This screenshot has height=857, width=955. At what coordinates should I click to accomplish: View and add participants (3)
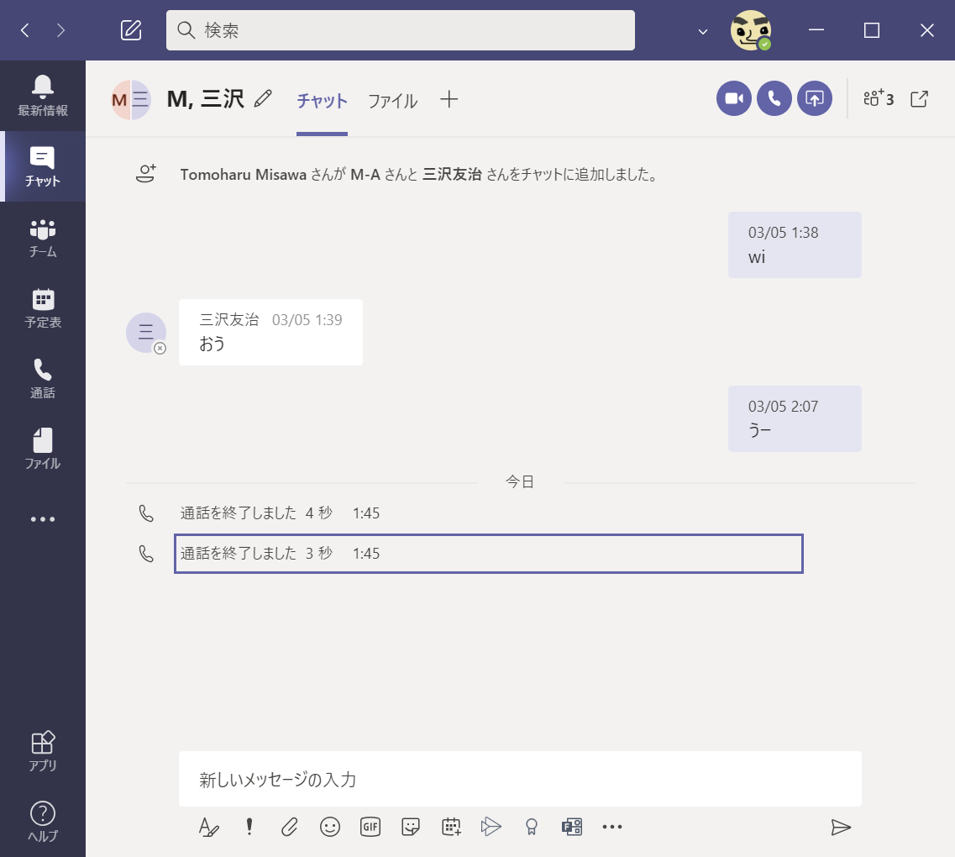[879, 98]
